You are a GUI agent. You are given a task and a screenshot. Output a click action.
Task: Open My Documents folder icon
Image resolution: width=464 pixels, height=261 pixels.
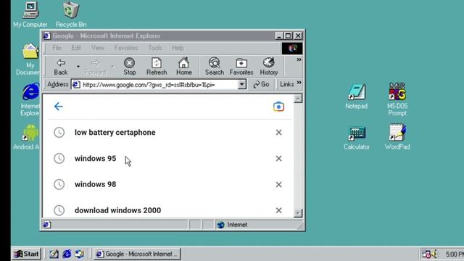tap(29, 59)
